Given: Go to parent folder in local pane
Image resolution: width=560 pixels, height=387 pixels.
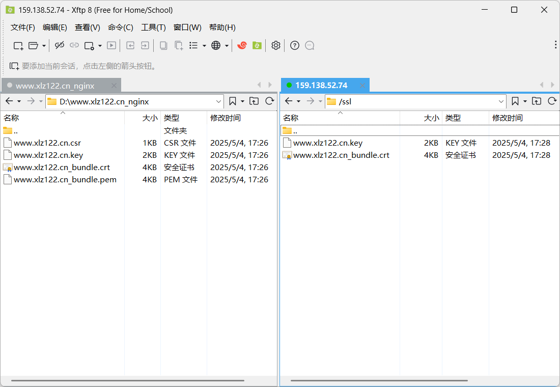Looking at the screenshot, I should (x=254, y=101).
